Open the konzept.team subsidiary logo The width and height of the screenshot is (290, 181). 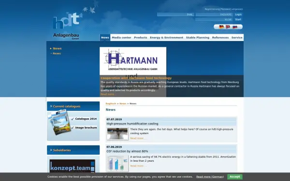pos(72,166)
